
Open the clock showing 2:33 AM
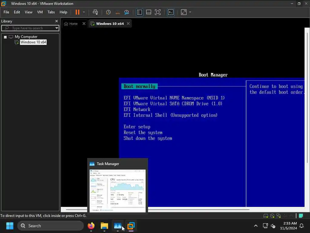click(x=288, y=226)
